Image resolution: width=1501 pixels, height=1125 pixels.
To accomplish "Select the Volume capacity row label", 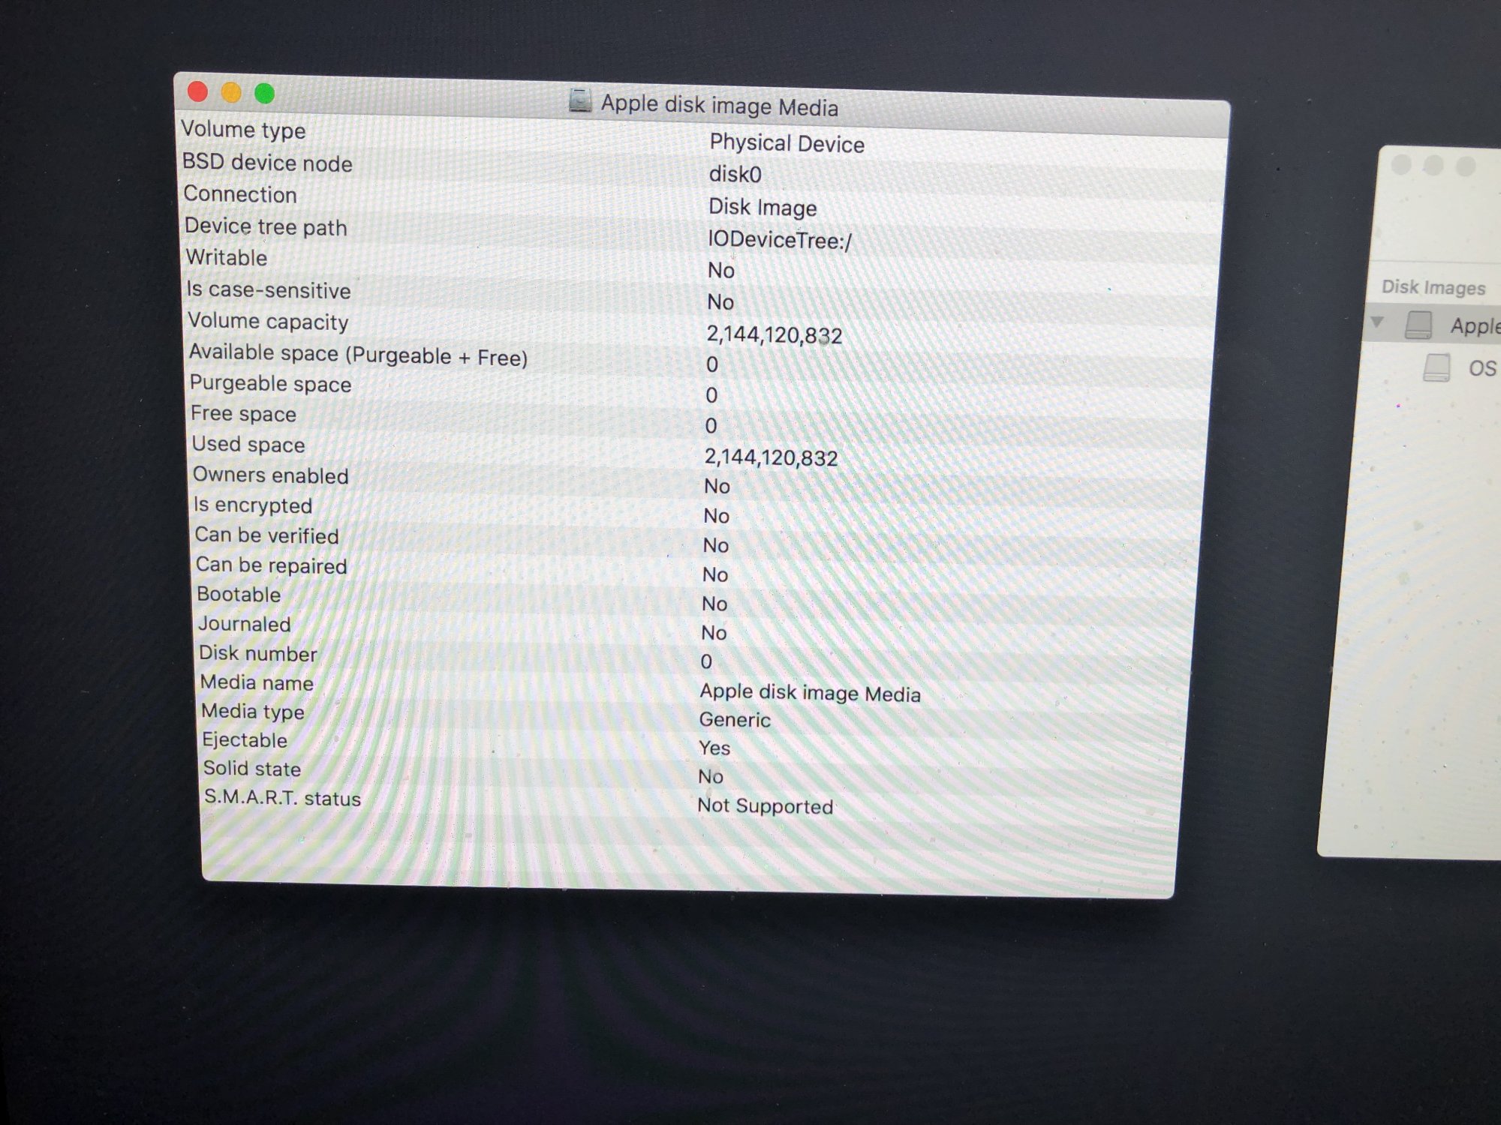I will [x=268, y=321].
